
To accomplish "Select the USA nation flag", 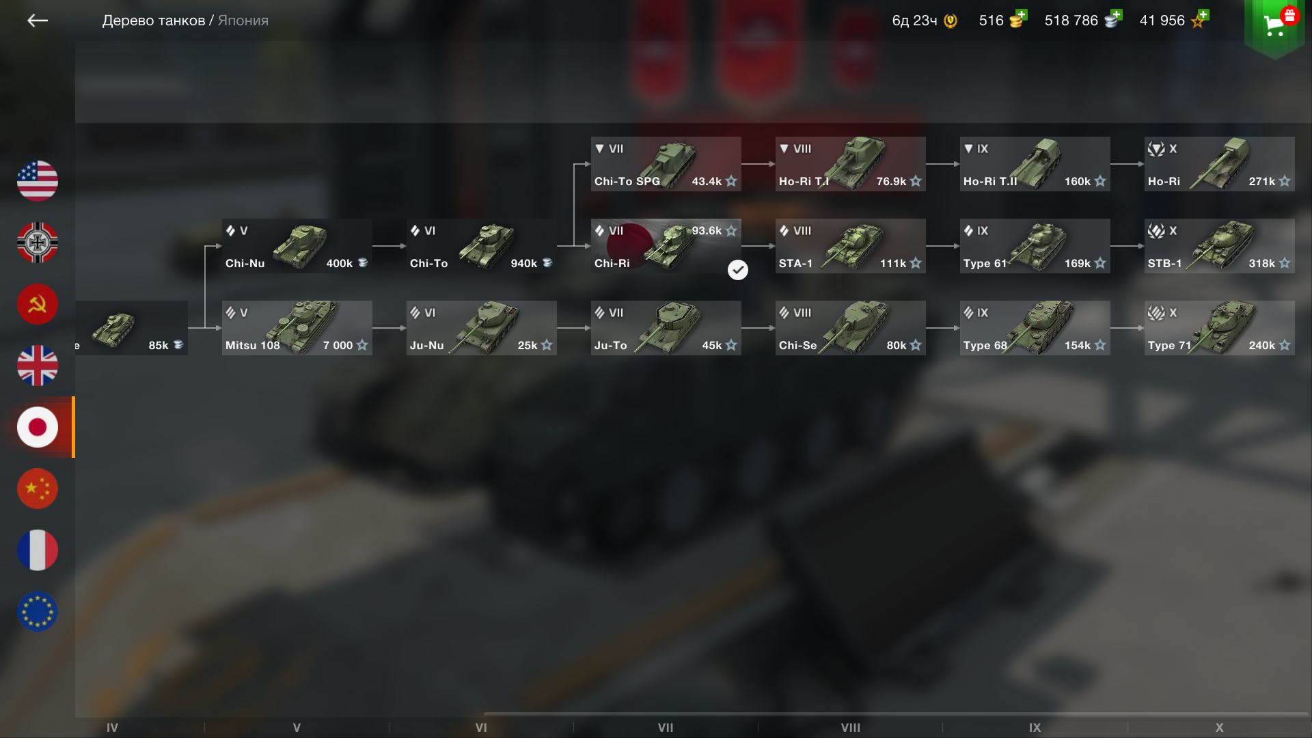I will (38, 181).
